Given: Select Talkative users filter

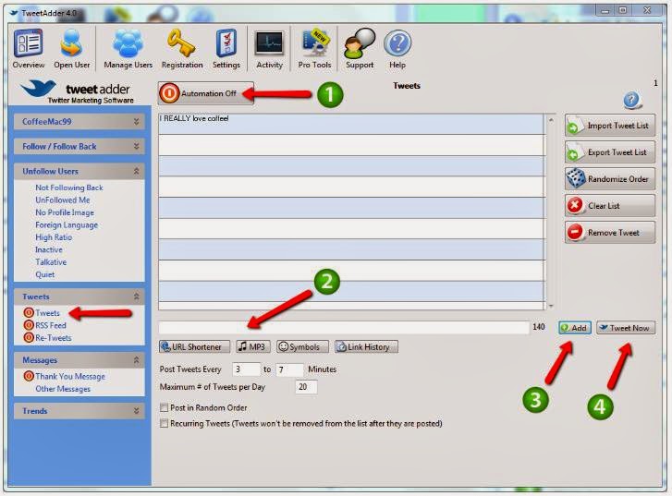Looking at the screenshot, I should pos(51,262).
